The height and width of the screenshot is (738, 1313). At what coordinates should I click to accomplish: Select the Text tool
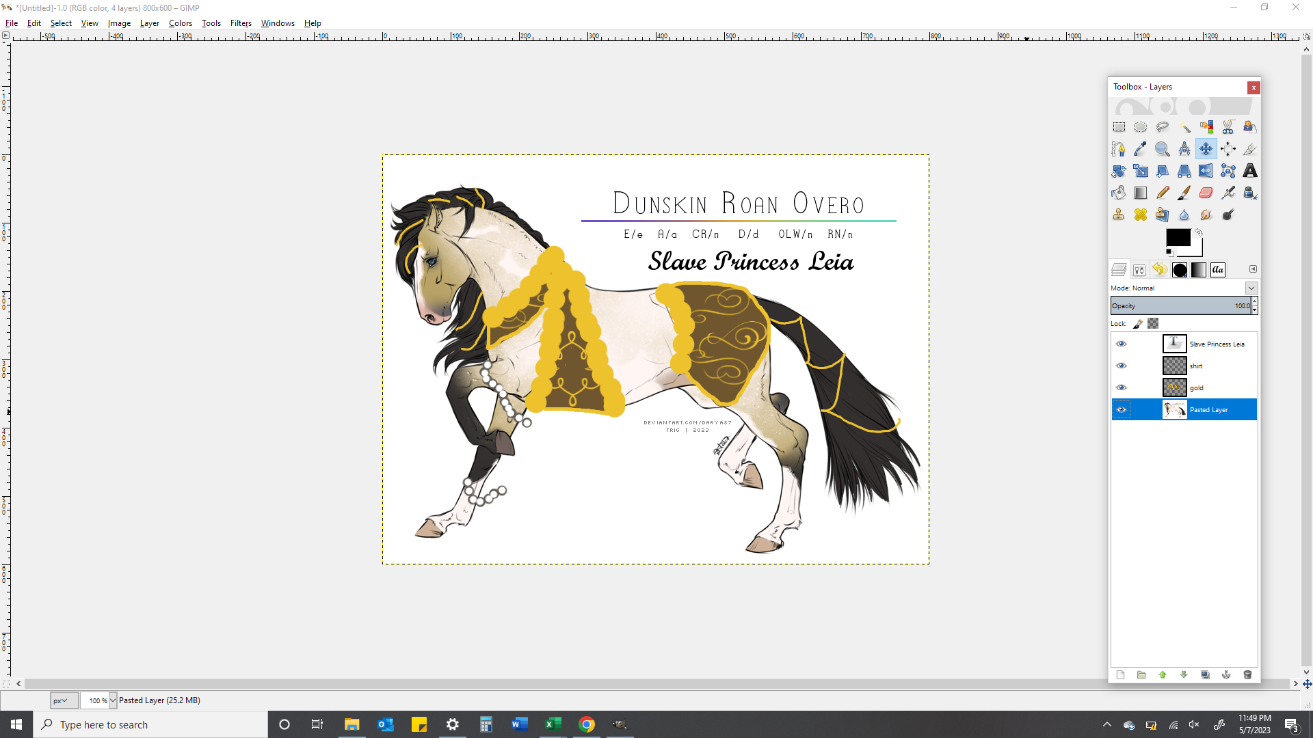[x=1250, y=171]
